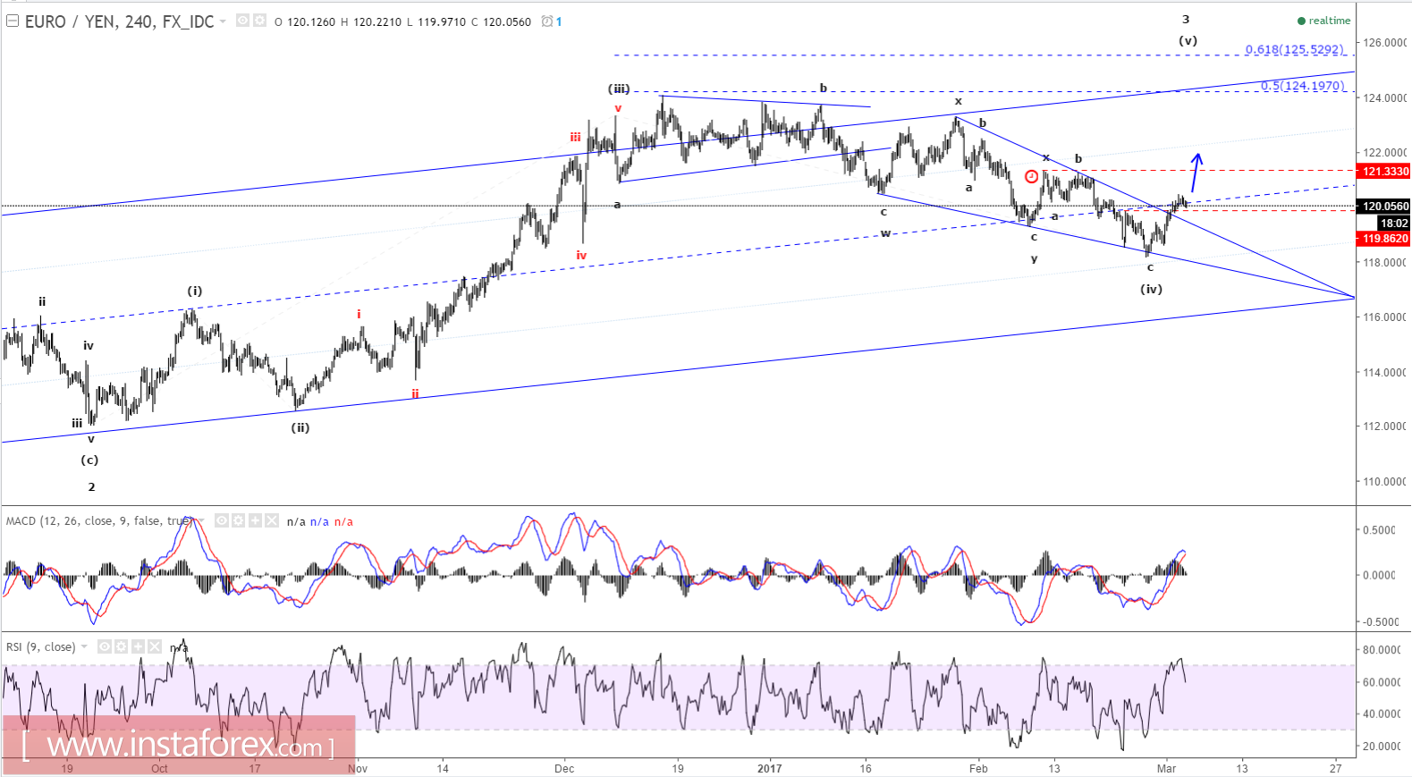
Task: Click the 126.000 price axis label
Action: tap(1384, 42)
